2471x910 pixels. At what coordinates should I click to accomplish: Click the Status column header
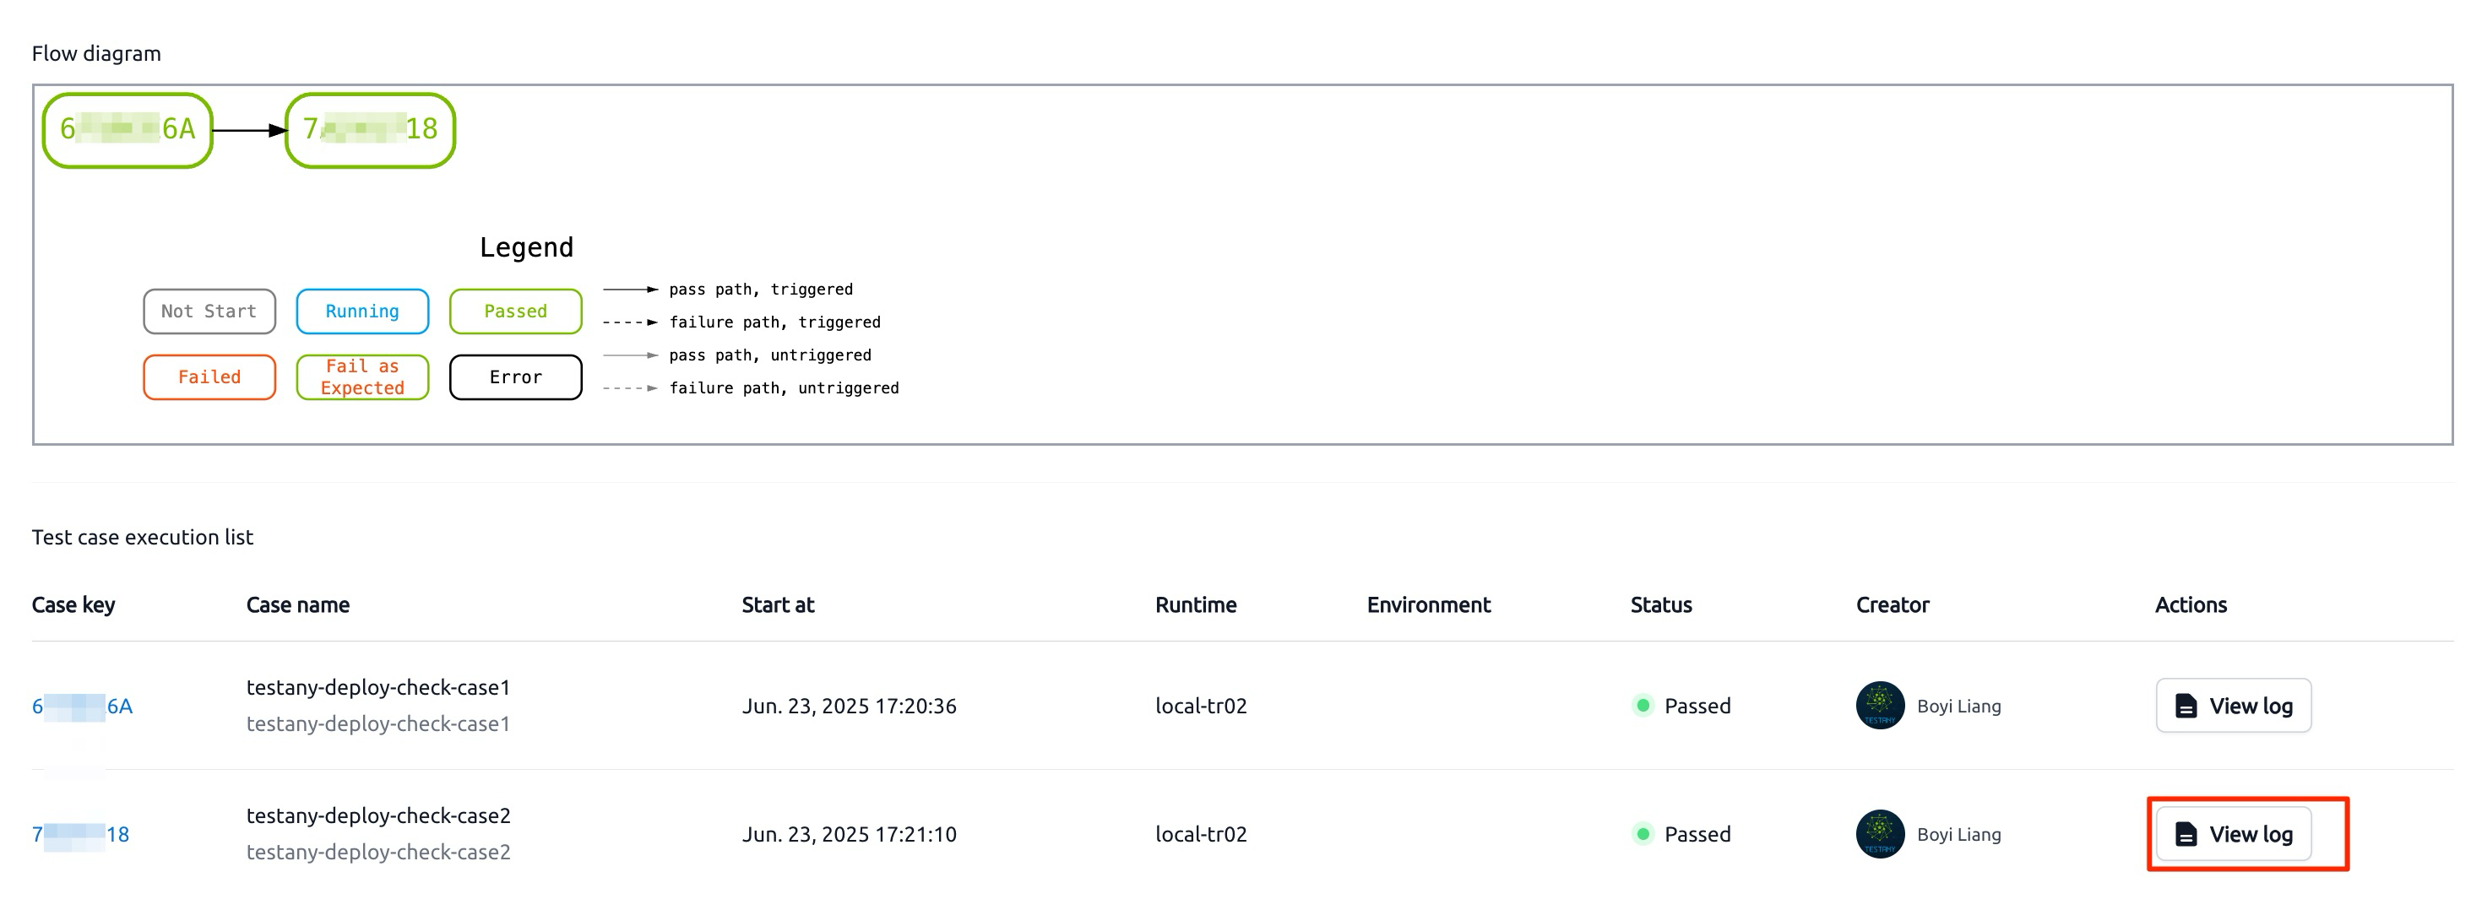pyautogui.click(x=1661, y=605)
